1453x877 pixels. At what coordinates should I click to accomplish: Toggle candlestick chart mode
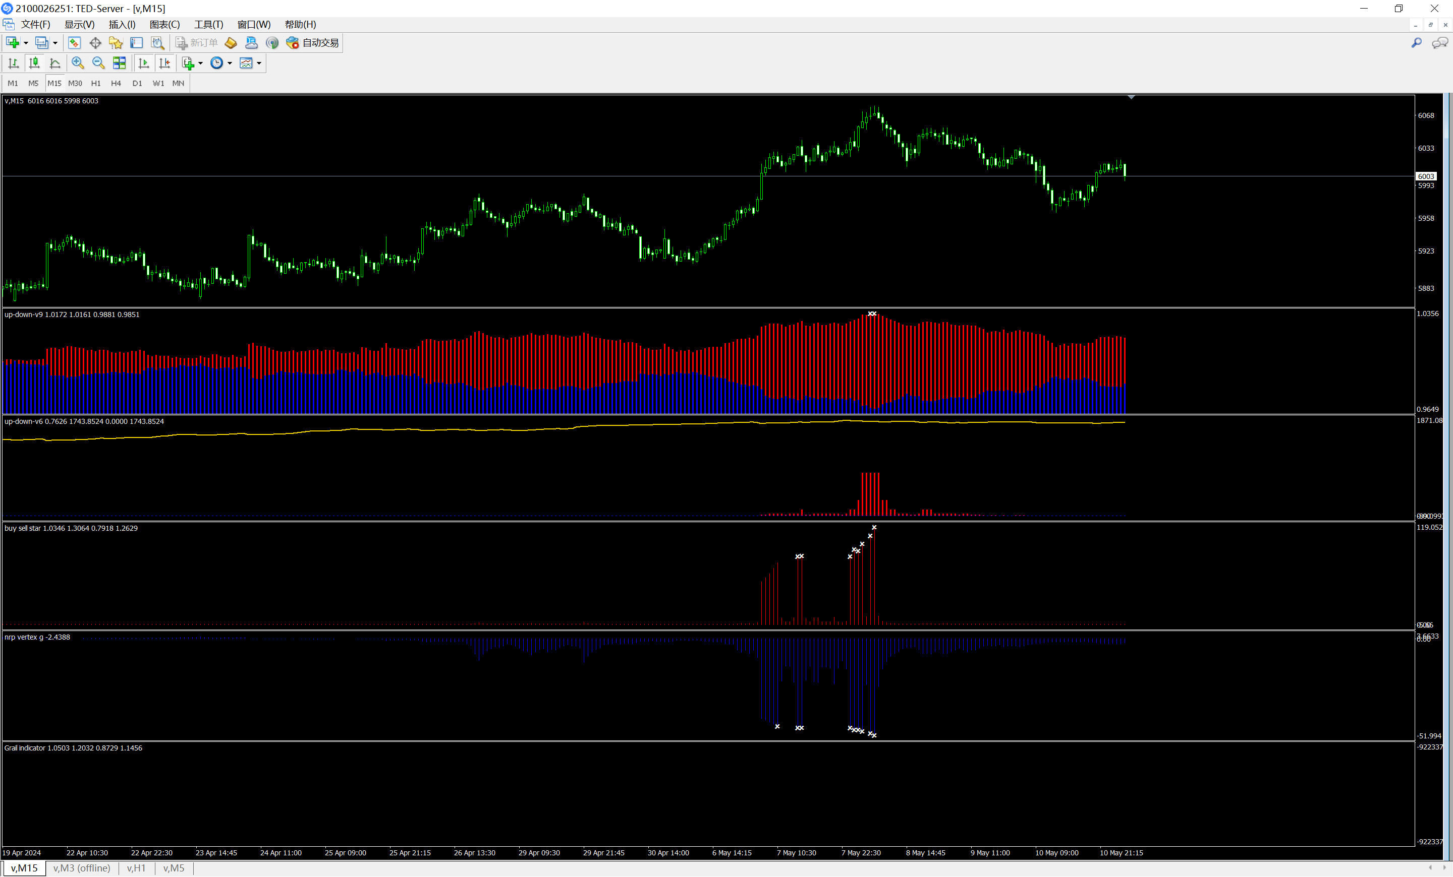pos(34,63)
